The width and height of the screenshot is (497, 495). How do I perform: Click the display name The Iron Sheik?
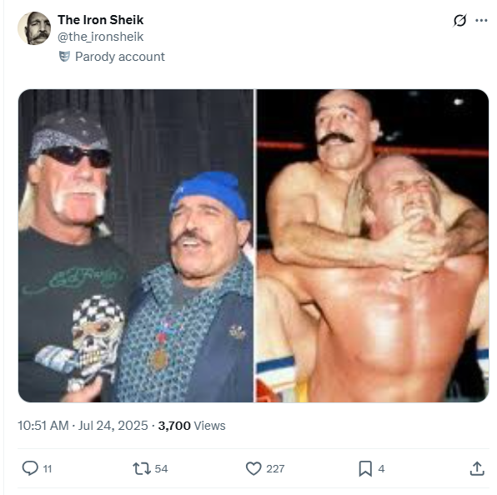click(100, 20)
